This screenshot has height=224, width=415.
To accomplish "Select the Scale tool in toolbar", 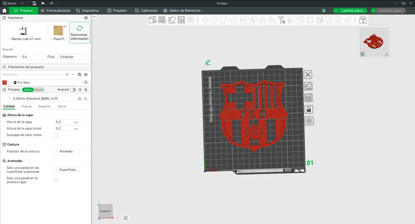I will tap(225, 20).
